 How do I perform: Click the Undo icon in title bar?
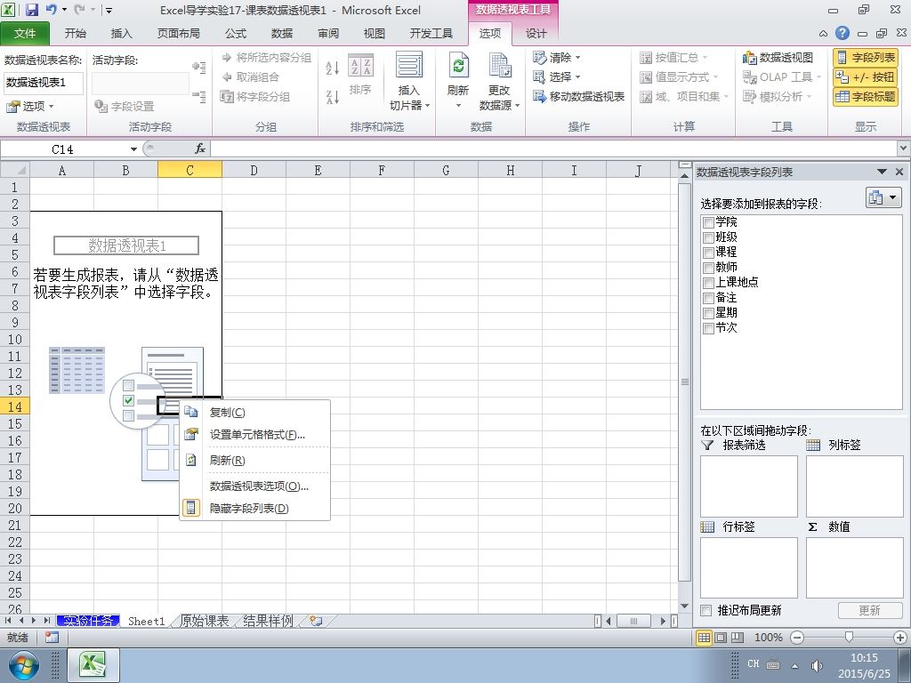coord(52,10)
